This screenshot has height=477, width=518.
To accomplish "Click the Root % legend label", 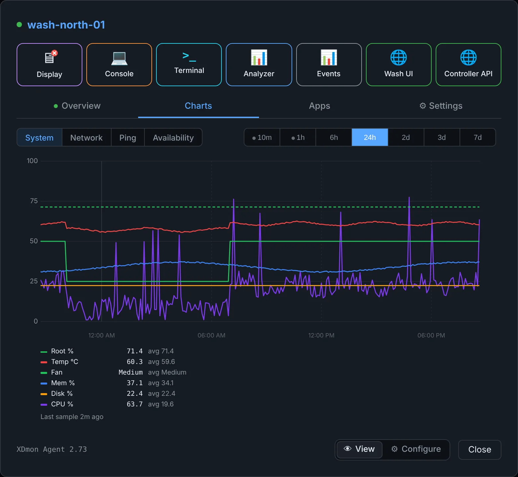I will (x=62, y=351).
